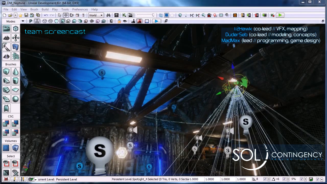
Task: Click CSG Subtract button
Action: point(16,124)
